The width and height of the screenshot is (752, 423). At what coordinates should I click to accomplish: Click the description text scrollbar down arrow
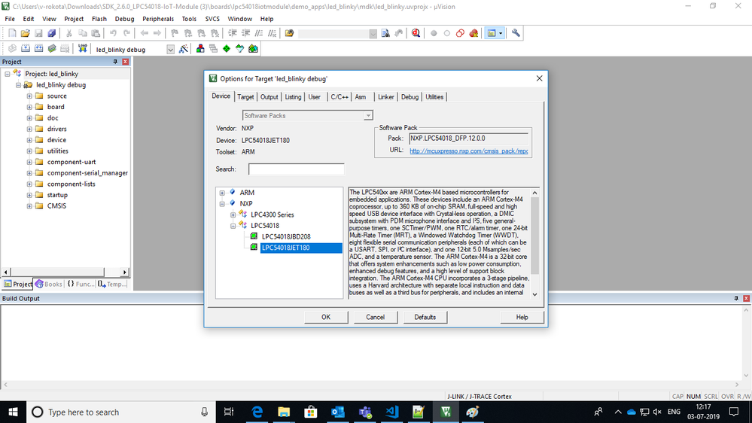[x=534, y=294]
